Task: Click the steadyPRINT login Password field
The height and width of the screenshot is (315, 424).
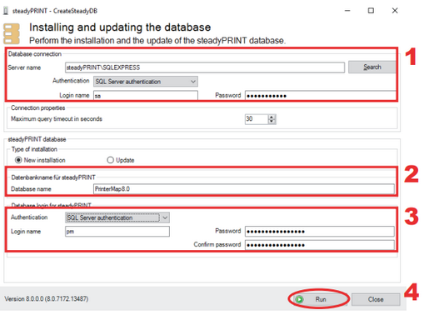Action: click(320, 231)
